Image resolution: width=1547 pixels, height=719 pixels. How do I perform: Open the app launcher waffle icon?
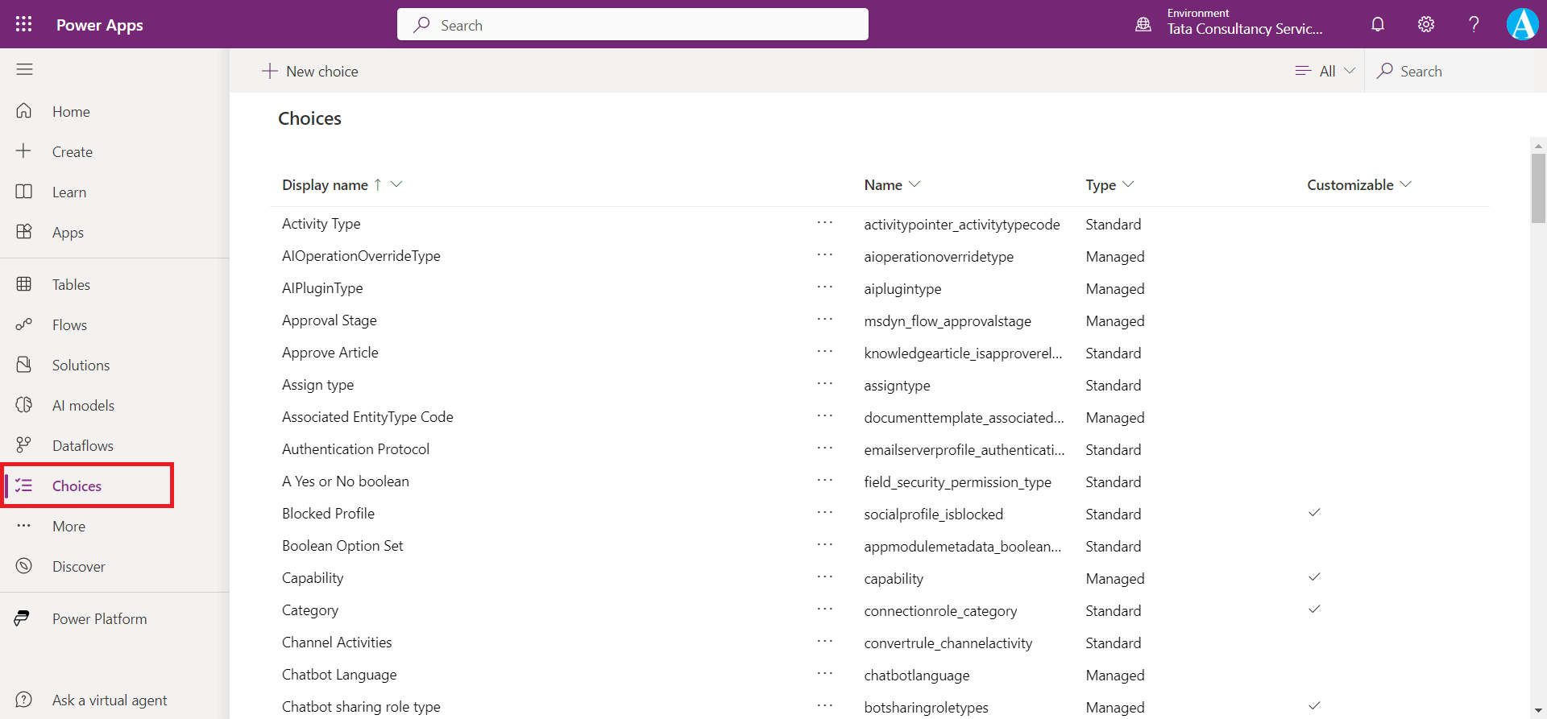click(24, 24)
